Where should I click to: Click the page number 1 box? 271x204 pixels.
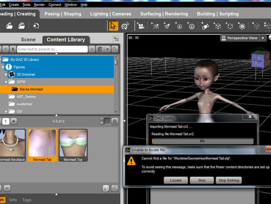(x=6, y=121)
